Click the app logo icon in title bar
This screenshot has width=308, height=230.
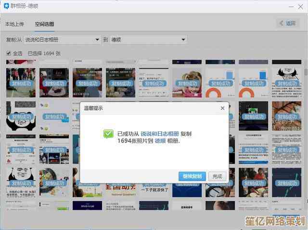pyautogui.click(x=7, y=6)
